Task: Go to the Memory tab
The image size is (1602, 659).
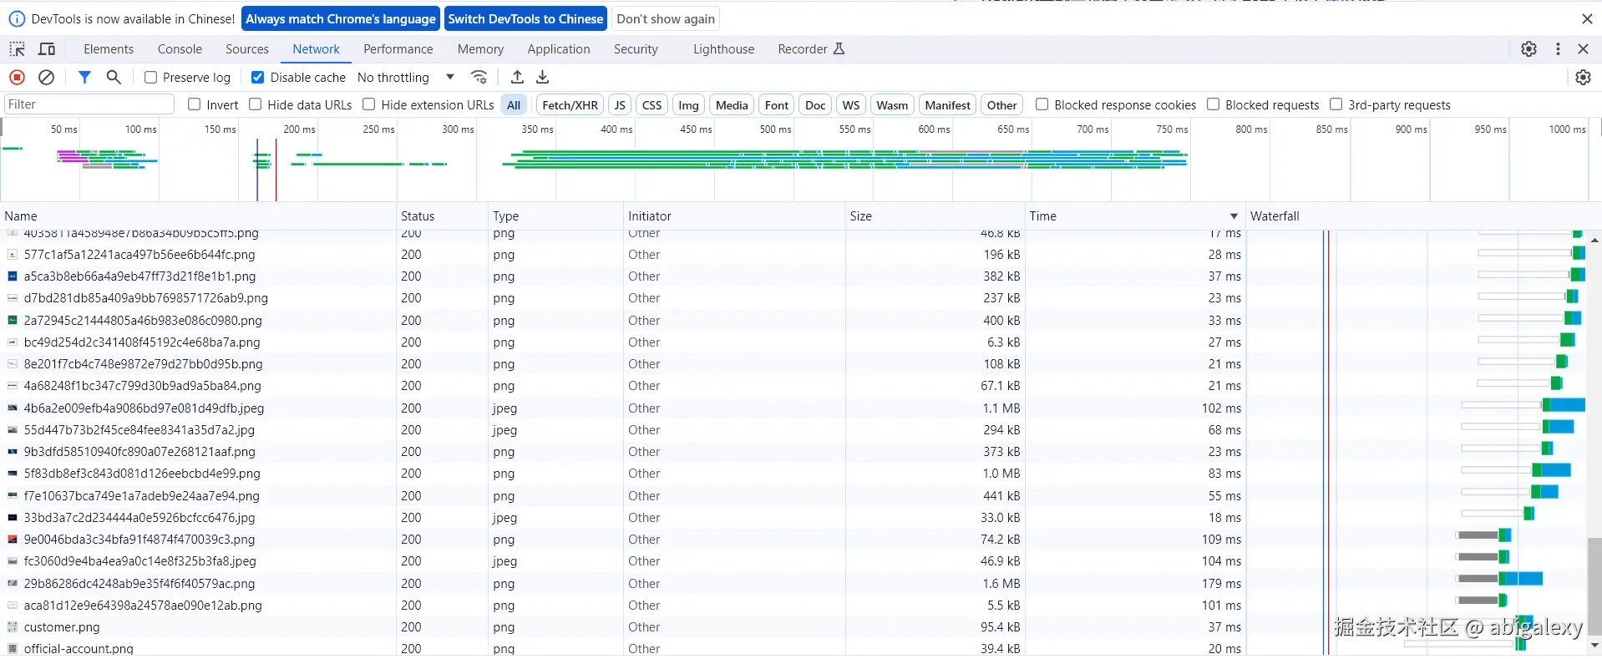Action: coord(480,49)
